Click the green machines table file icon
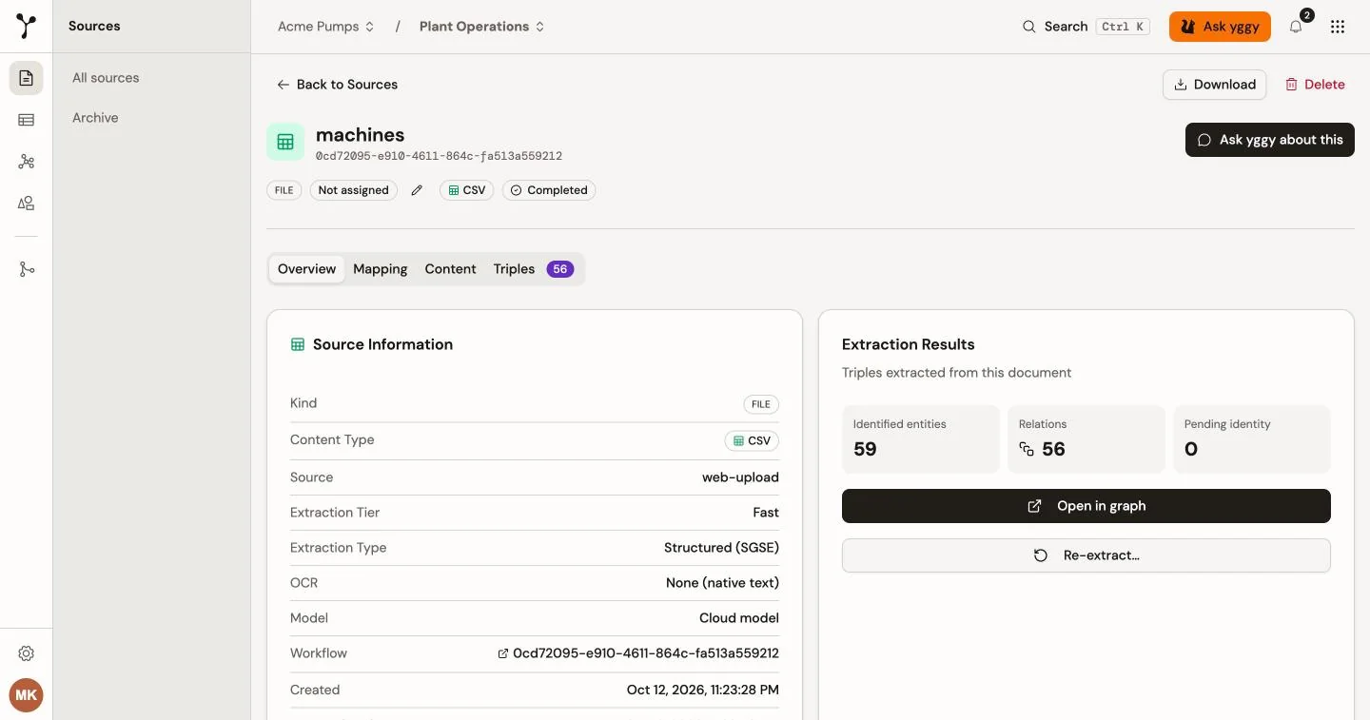This screenshot has height=720, width=1370. (285, 142)
